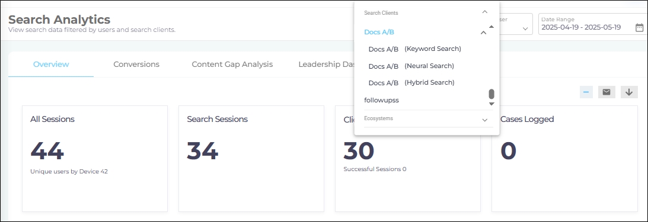The image size is (648, 222).
Task: Select Docs A/B (Neural Search) option
Action: pos(411,66)
